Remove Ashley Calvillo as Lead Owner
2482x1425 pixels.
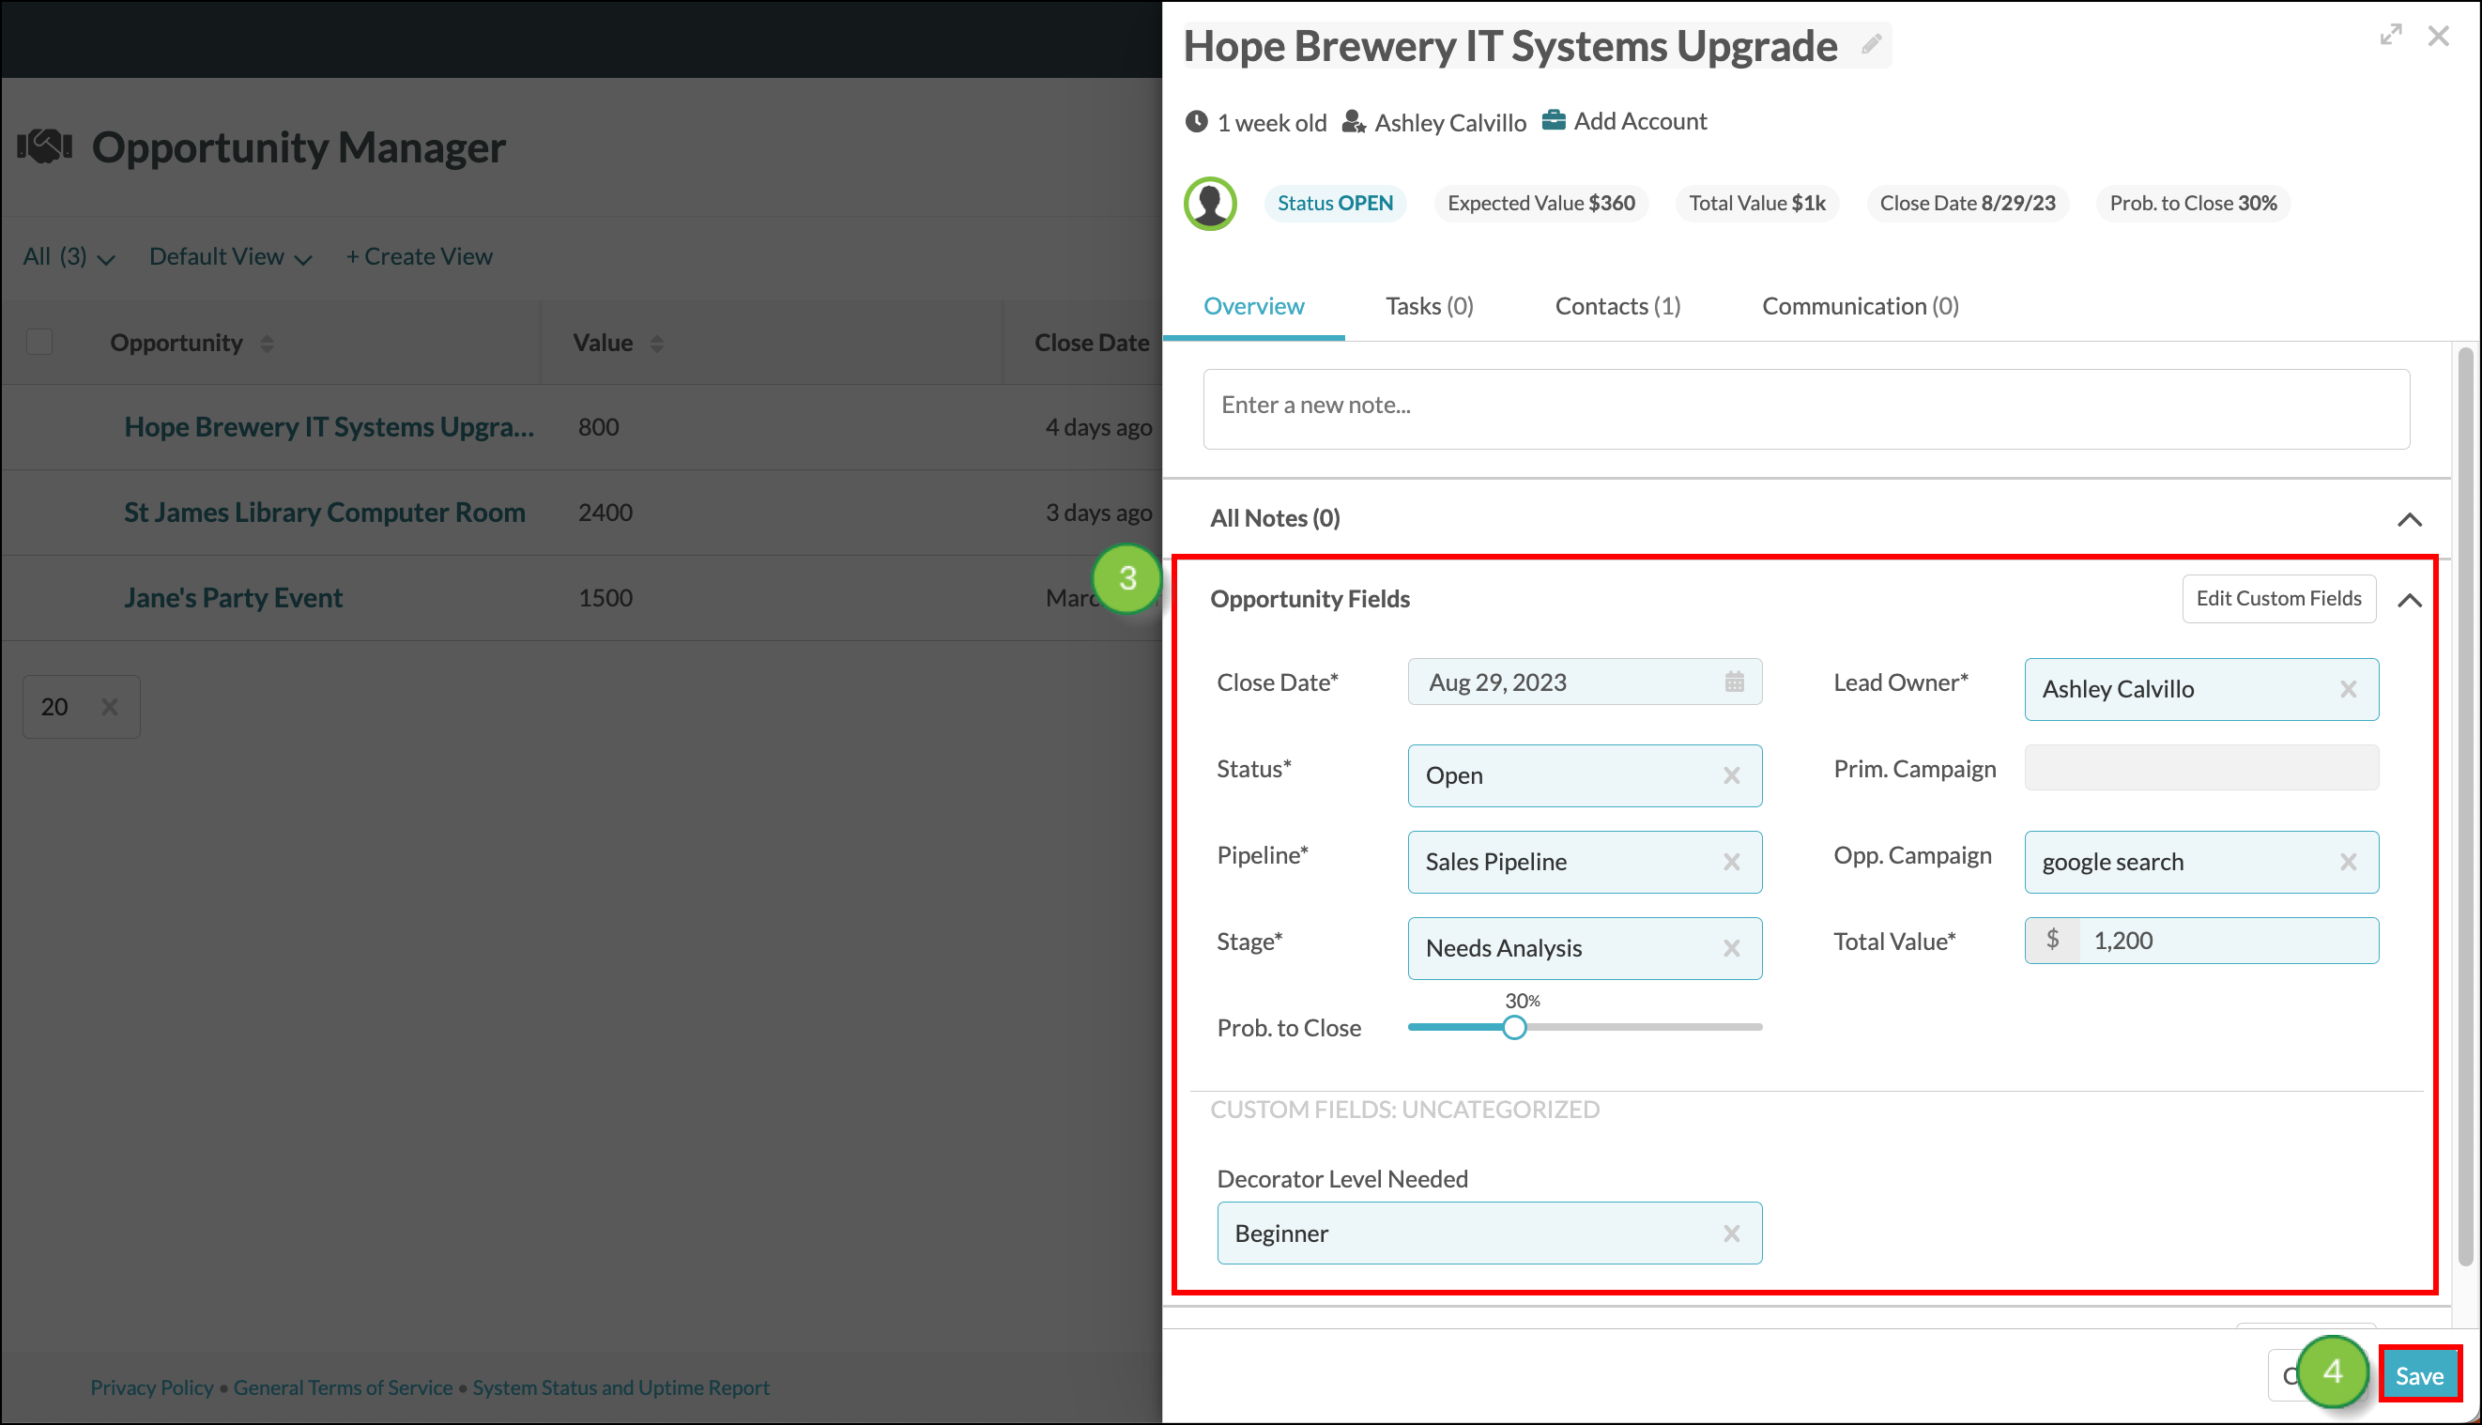click(x=2348, y=690)
